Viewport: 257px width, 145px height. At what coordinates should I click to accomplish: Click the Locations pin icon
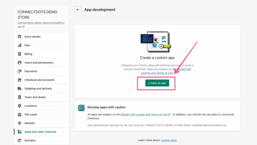pyautogui.click(x=20, y=106)
